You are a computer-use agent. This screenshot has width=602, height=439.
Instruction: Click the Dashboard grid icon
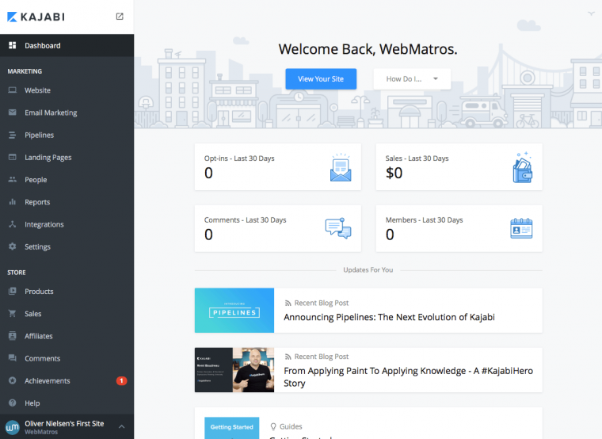[13, 45]
